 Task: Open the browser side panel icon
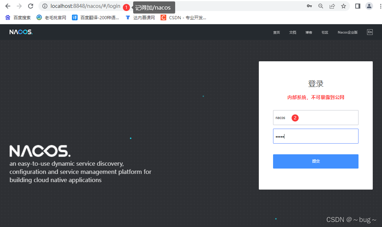[x=357, y=6]
